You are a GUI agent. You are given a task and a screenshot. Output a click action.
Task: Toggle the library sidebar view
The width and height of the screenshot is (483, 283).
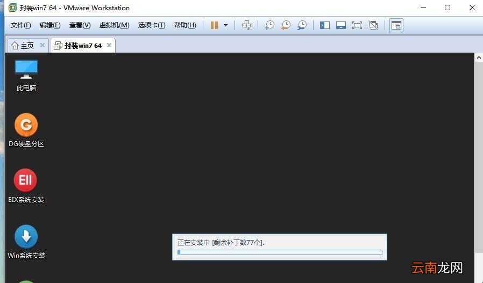coord(325,25)
